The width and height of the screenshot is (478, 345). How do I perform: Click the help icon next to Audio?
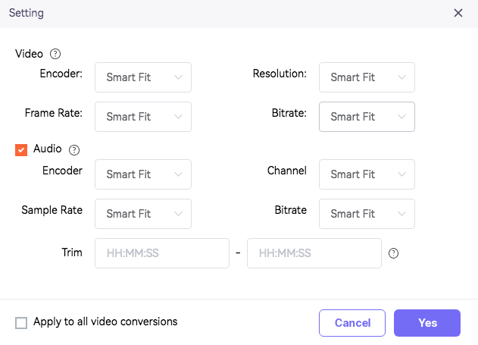pos(74,150)
